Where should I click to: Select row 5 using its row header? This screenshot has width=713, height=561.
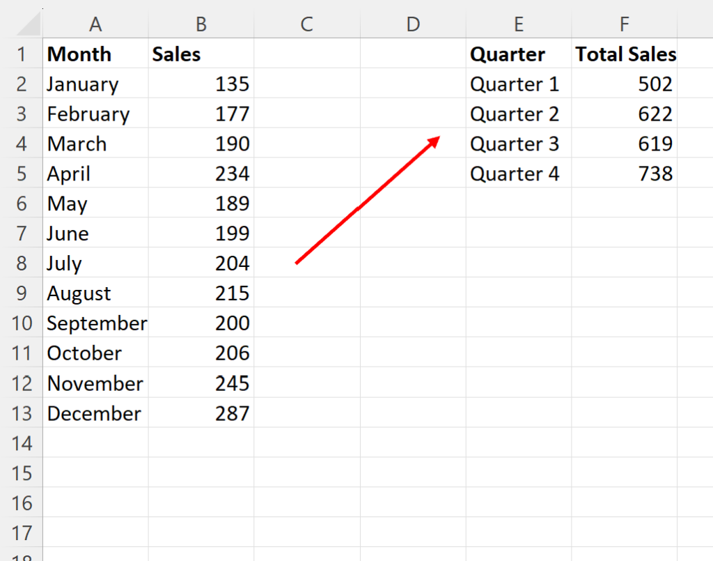22,174
